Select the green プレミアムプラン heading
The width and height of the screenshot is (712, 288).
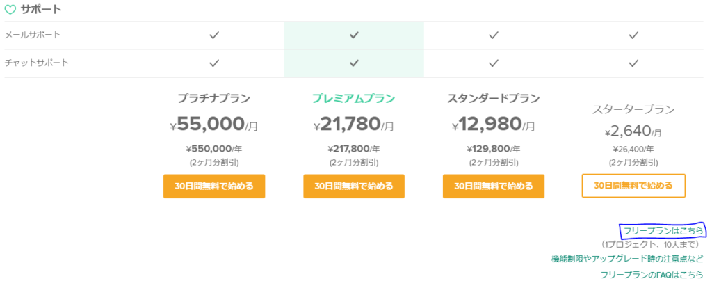[x=354, y=99]
